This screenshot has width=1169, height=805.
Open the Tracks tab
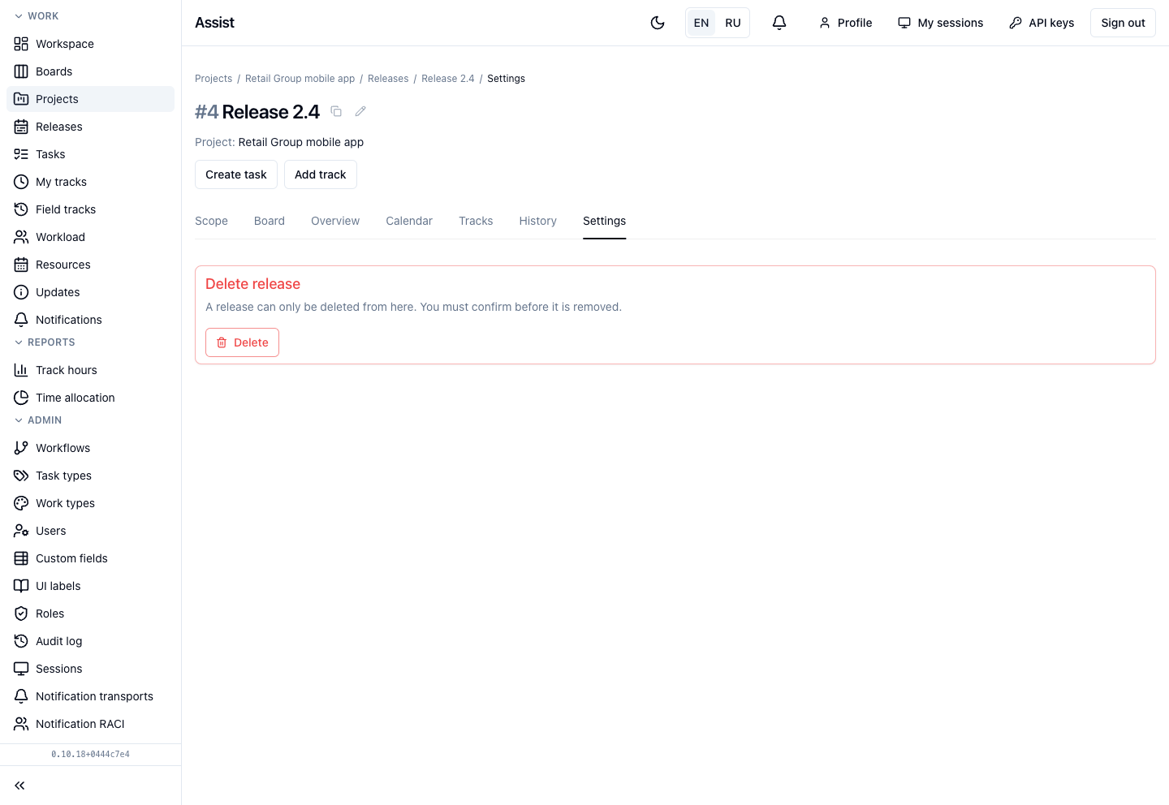pos(476,221)
